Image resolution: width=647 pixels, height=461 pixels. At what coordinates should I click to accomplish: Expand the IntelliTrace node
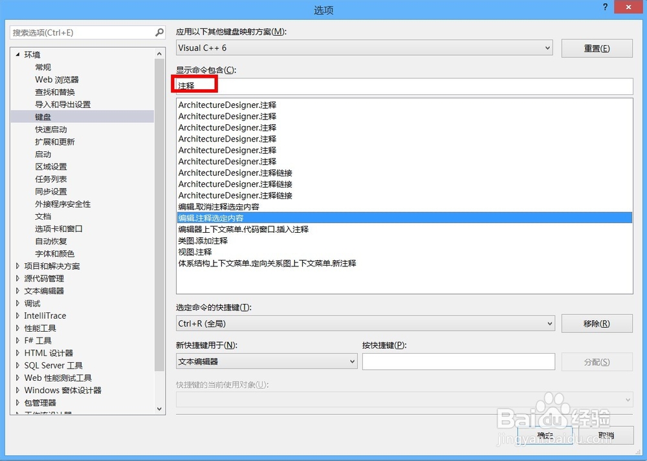(x=17, y=316)
